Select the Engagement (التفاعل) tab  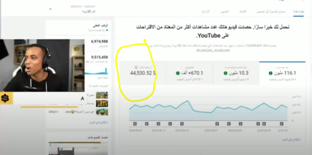tap(243, 12)
